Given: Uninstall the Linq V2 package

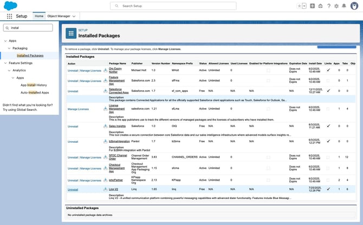Looking at the screenshot, I should pos(73,190).
